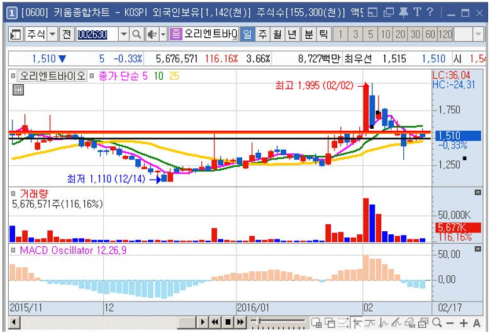Click the dotted chart compare icon
The width and height of the screenshot is (490, 333).
click(343, 323)
